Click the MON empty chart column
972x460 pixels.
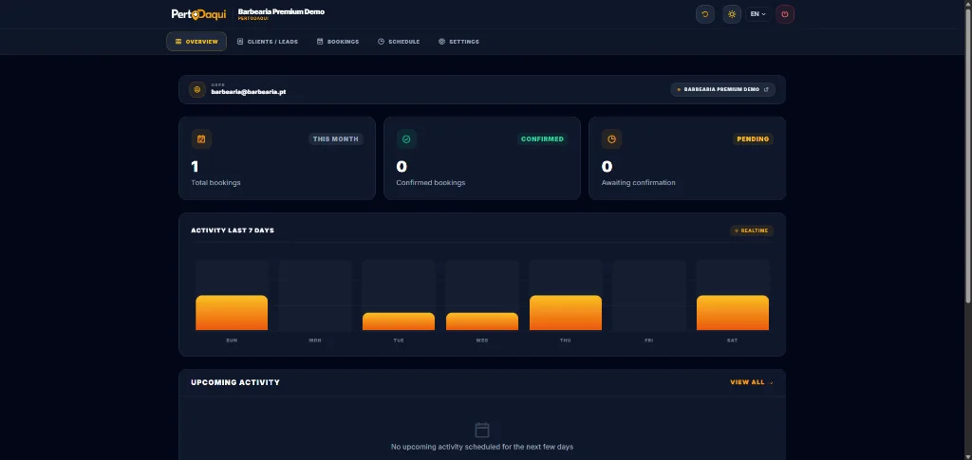click(315, 295)
